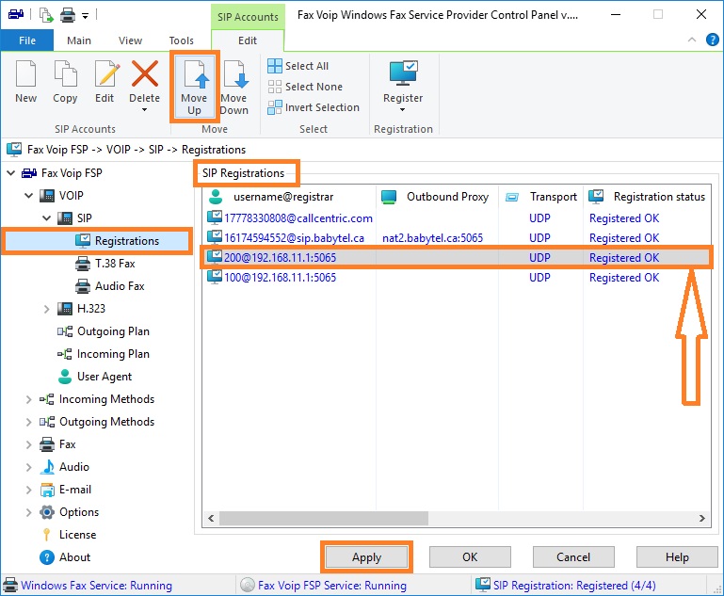Sort by Transport column header

[541, 197]
